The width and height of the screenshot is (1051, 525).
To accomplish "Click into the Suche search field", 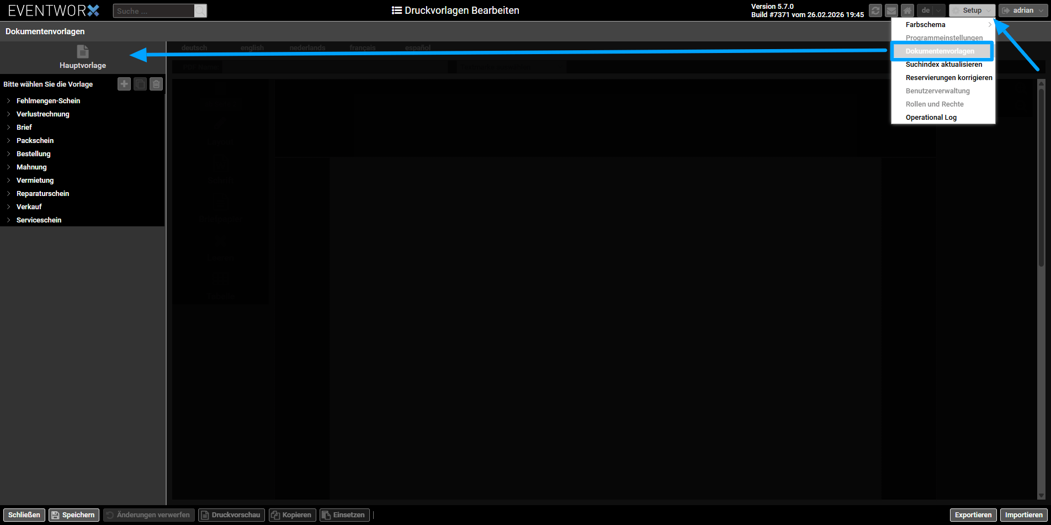I will click(153, 11).
